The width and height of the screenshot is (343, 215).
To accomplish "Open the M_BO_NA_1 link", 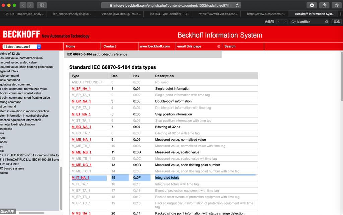I will tap(81, 127).
